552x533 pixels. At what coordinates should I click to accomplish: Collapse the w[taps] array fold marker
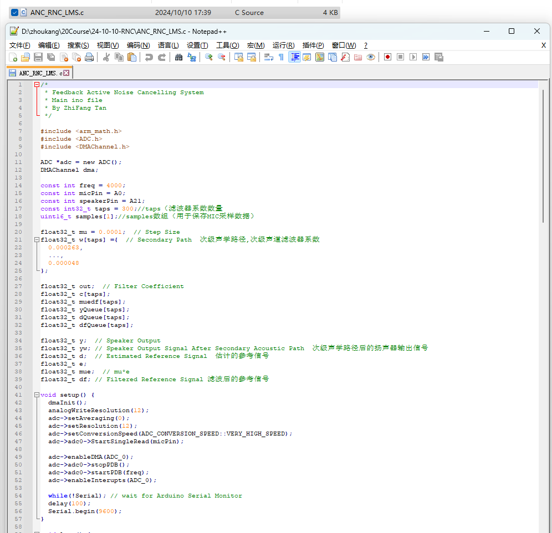[37, 240]
